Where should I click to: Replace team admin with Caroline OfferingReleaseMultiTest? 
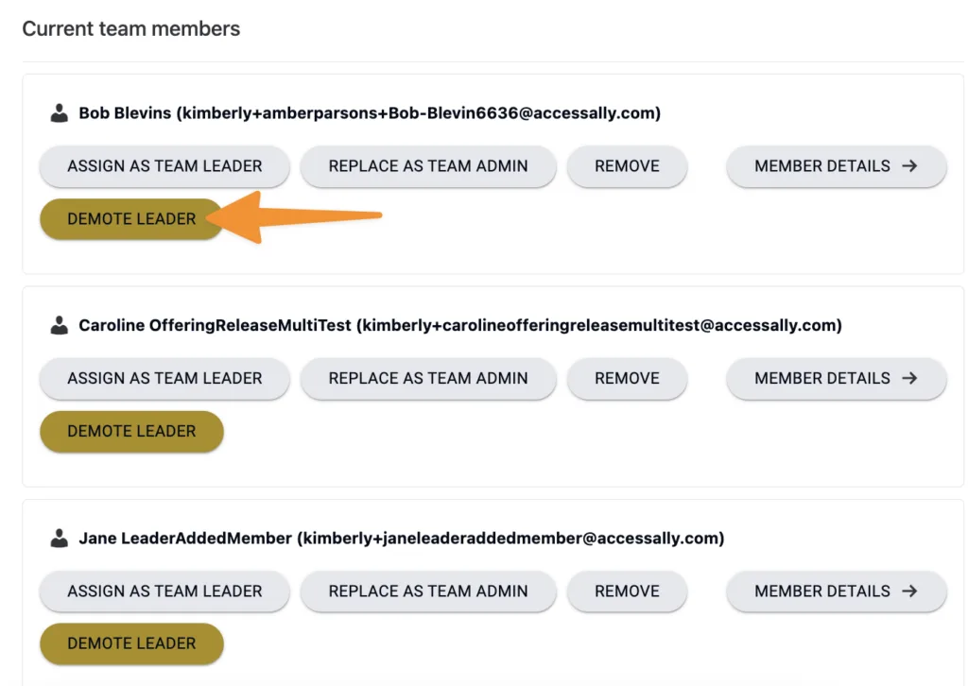[428, 378]
